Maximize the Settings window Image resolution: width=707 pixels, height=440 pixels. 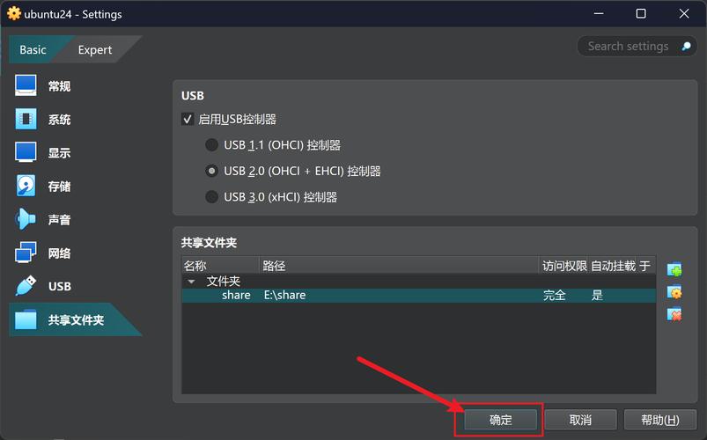tap(641, 13)
